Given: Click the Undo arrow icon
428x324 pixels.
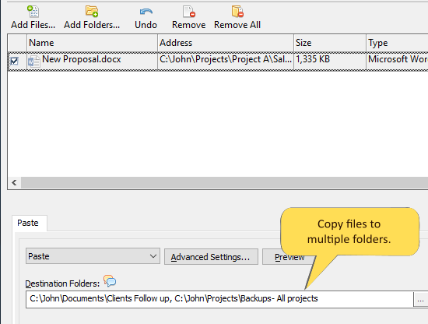Looking at the screenshot, I should (x=146, y=12).
